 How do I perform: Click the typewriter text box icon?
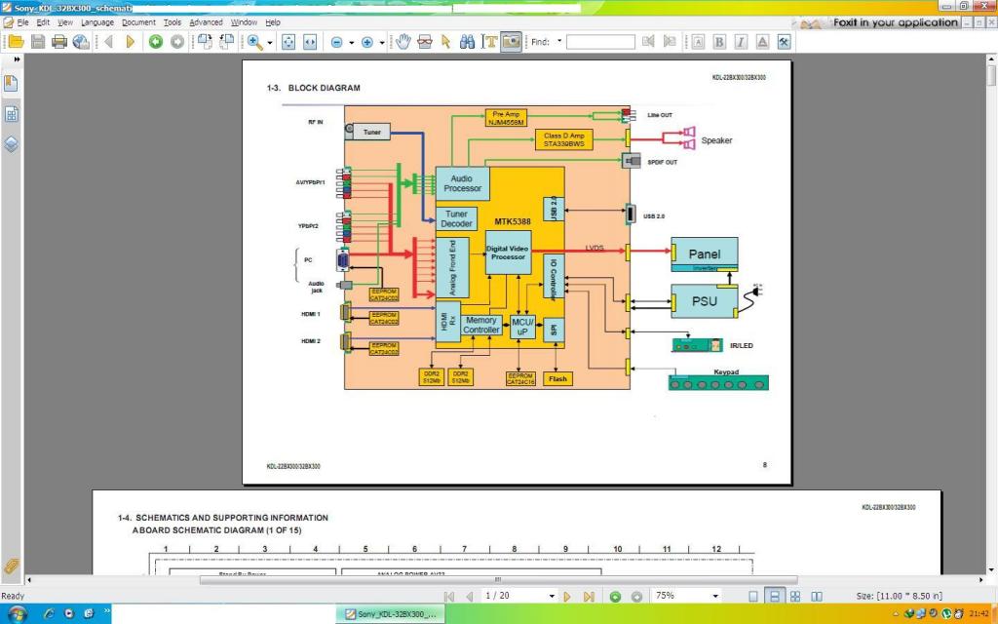pyautogui.click(x=698, y=42)
